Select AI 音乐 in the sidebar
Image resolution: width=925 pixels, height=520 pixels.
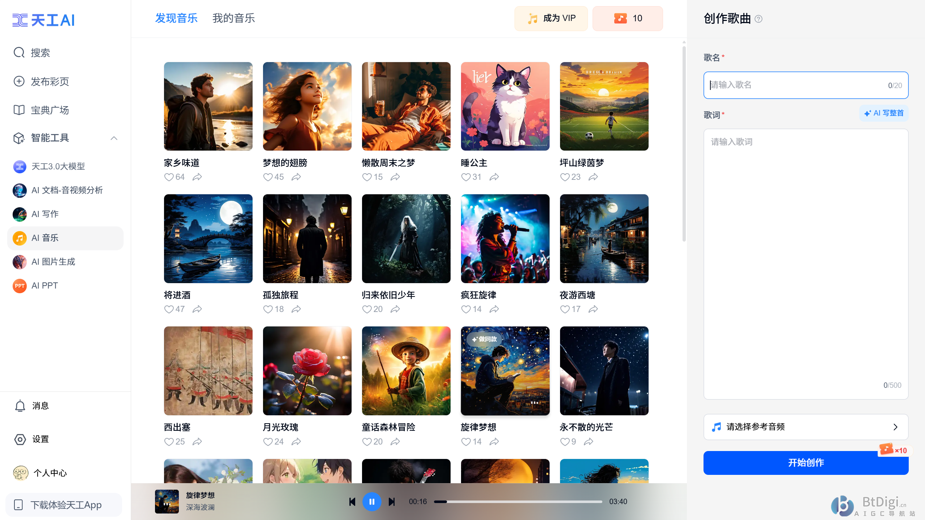65,238
